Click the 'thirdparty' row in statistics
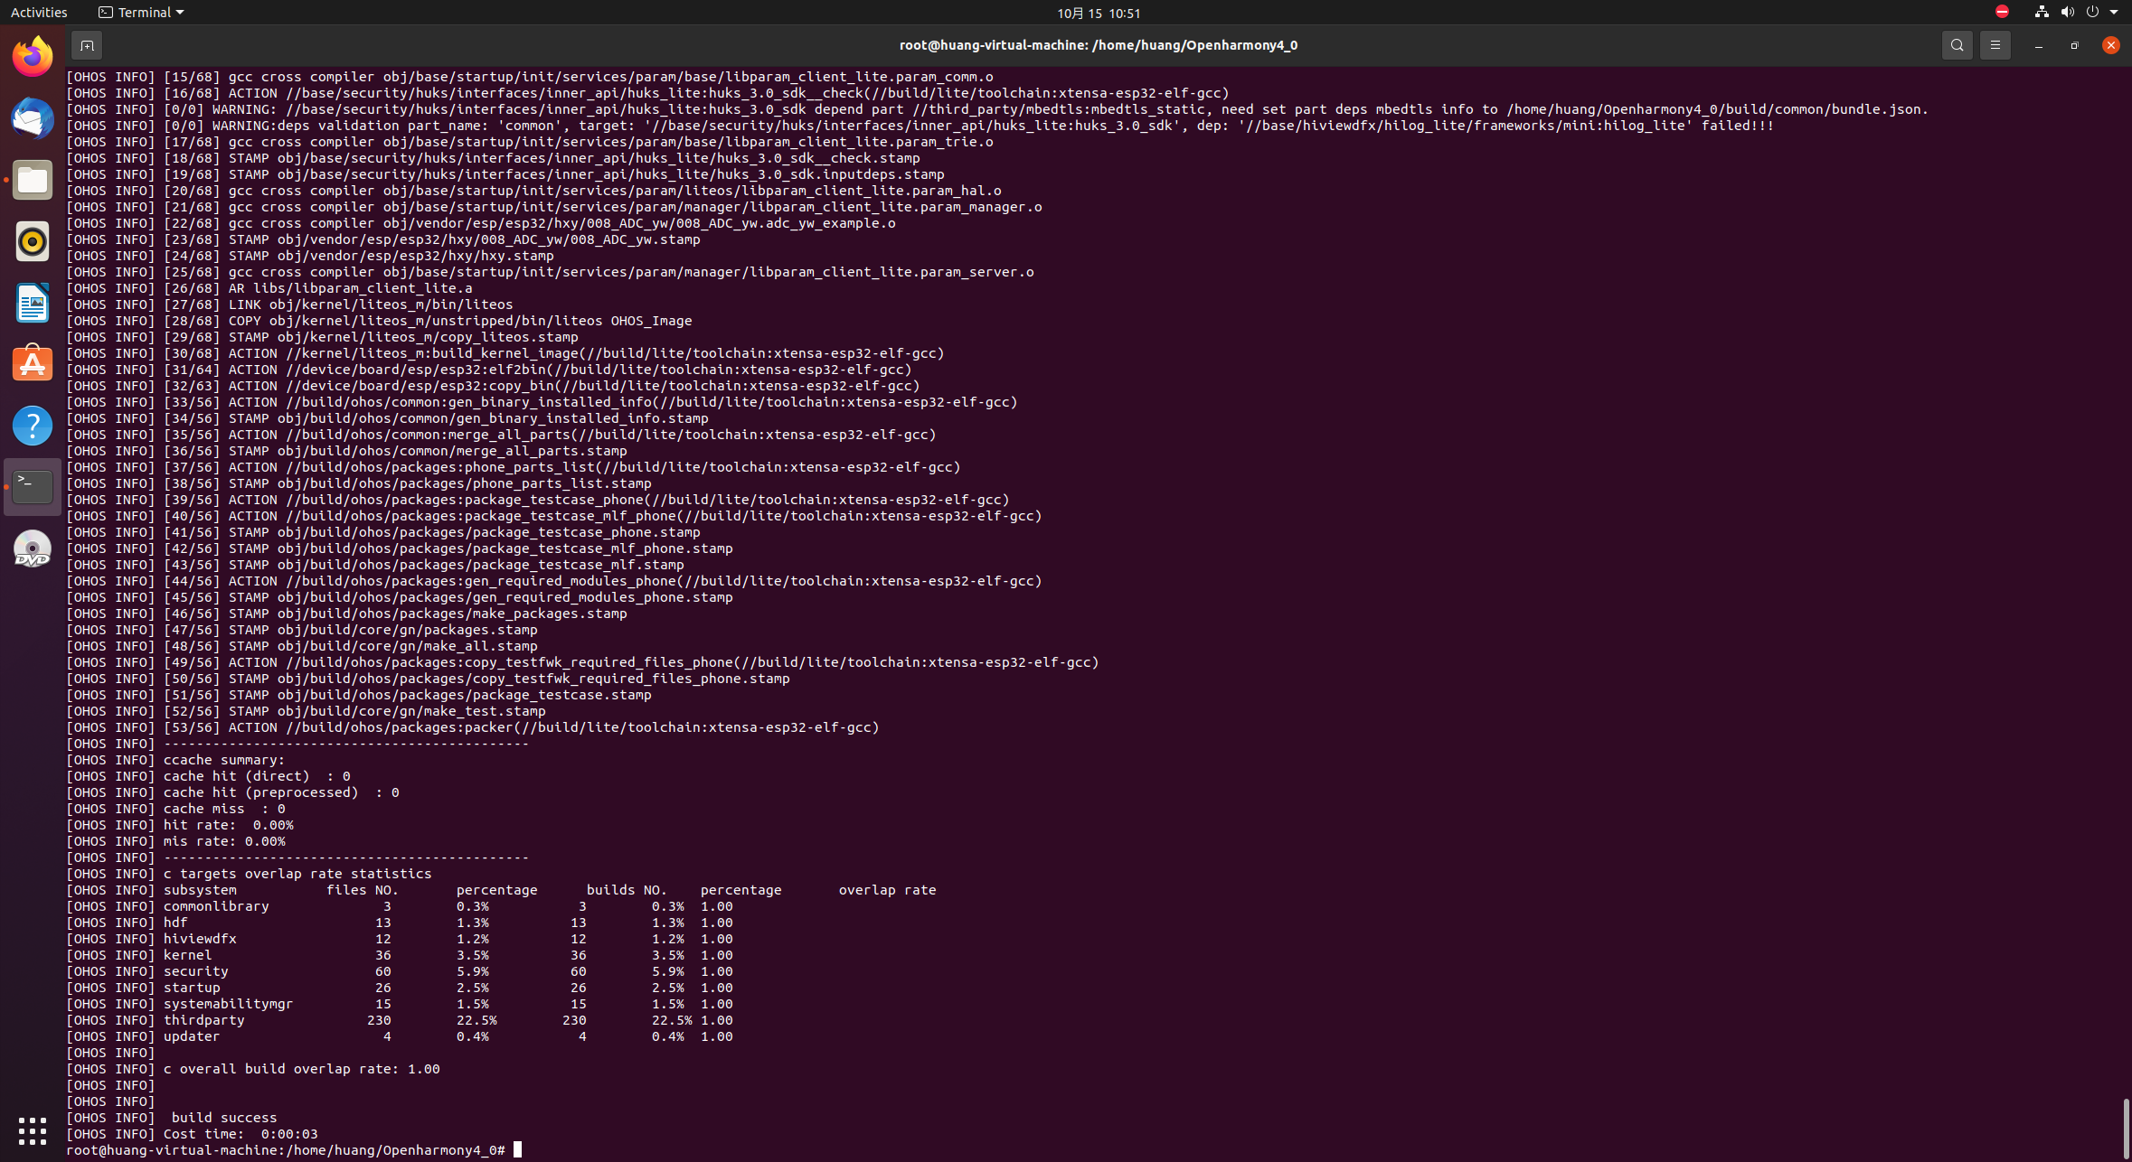Image resolution: width=2132 pixels, height=1162 pixels. (400, 1020)
